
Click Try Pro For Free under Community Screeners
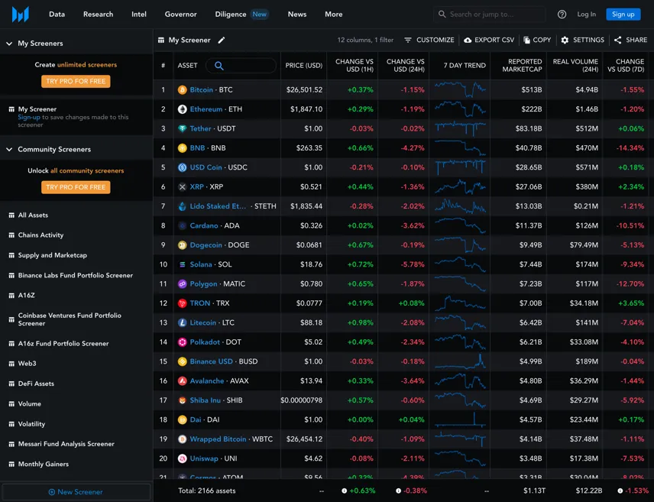point(76,187)
